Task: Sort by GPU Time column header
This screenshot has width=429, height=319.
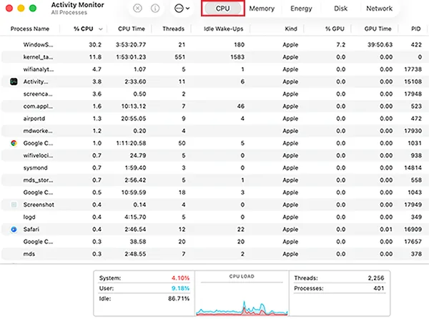Action: [x=378, y=29]
